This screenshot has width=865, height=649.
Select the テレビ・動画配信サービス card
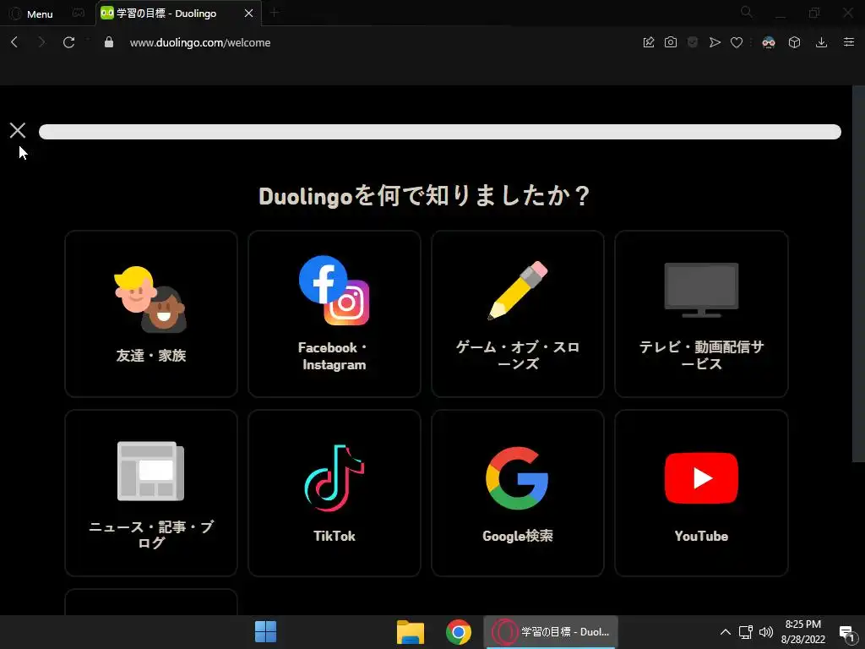tap(701, 314)
